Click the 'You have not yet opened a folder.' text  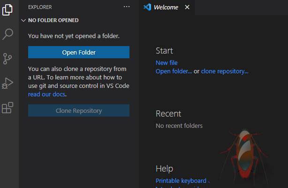74,36
